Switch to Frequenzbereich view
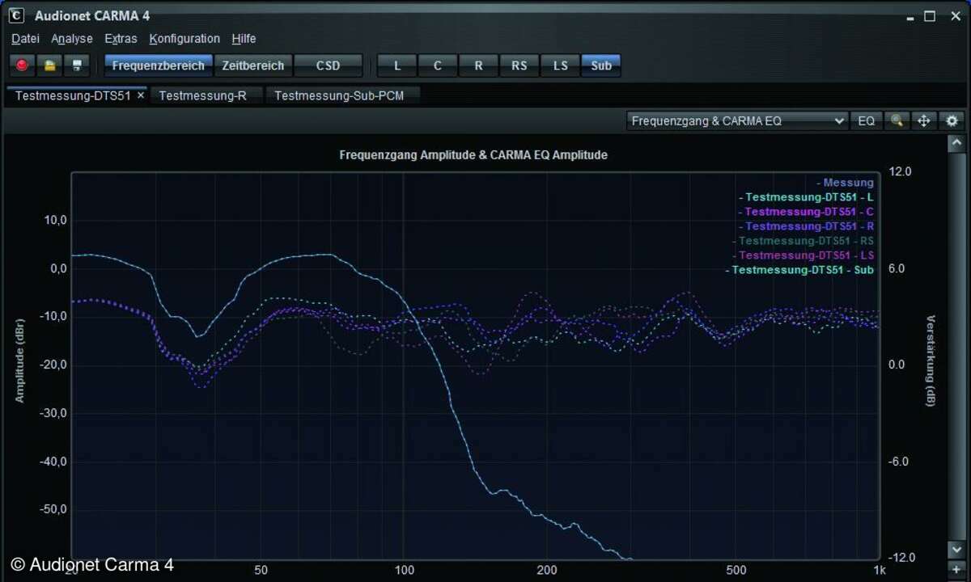Screen dimensions: 971x582 [x=159, y=65]
